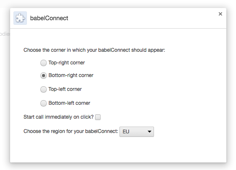Pick the Bottom-left corner radio button
236x170 pixels.
(x=43, y=103)
